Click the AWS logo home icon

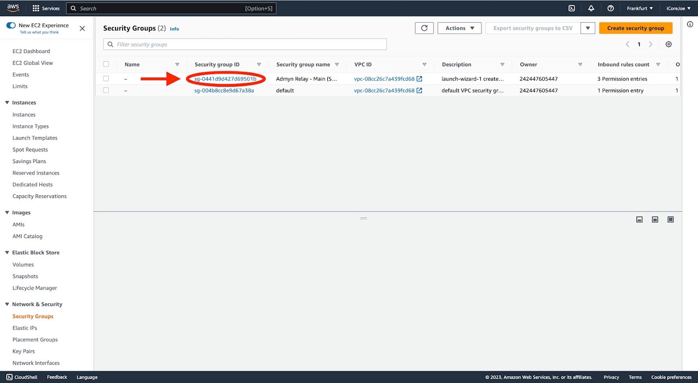13,8
